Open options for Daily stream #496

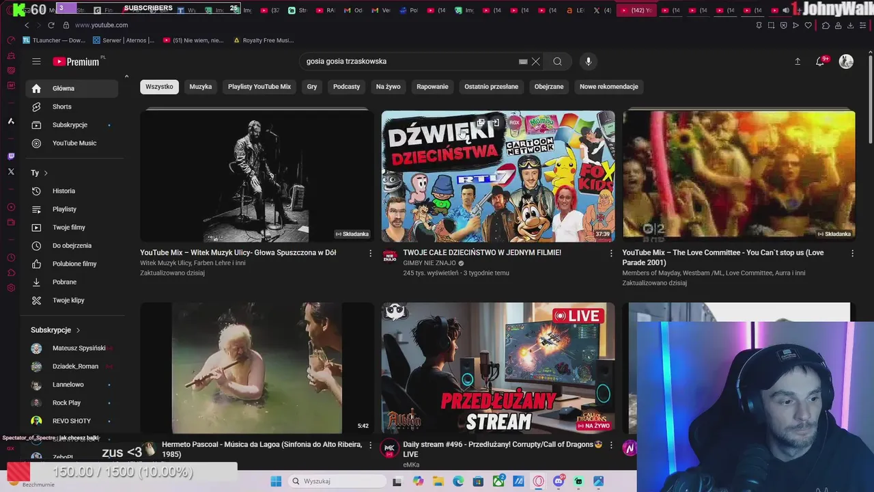[611, 446]
